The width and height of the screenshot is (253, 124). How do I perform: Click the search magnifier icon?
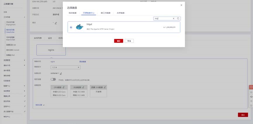178,19
